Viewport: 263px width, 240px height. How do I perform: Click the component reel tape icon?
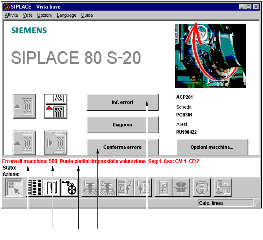click(x=69, y=187)
